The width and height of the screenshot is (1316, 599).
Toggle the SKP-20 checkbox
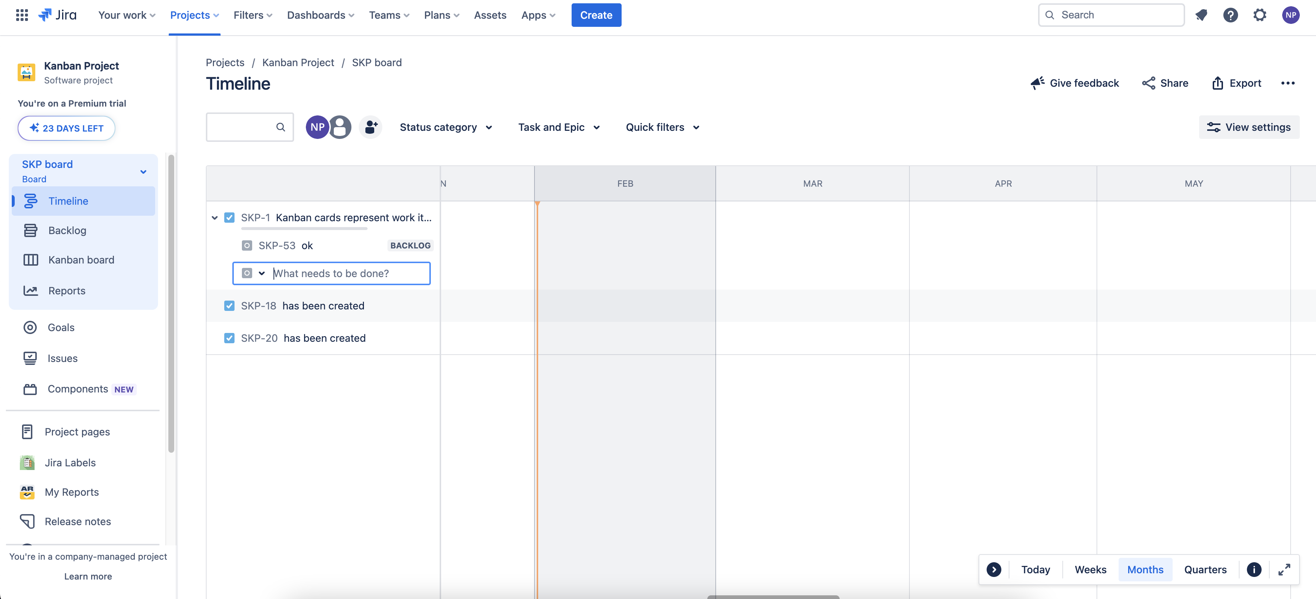point(229,338)
